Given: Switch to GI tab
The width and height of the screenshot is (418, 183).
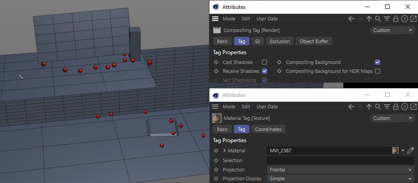Looking at the screenshot, I should click(x=257, y=41).
